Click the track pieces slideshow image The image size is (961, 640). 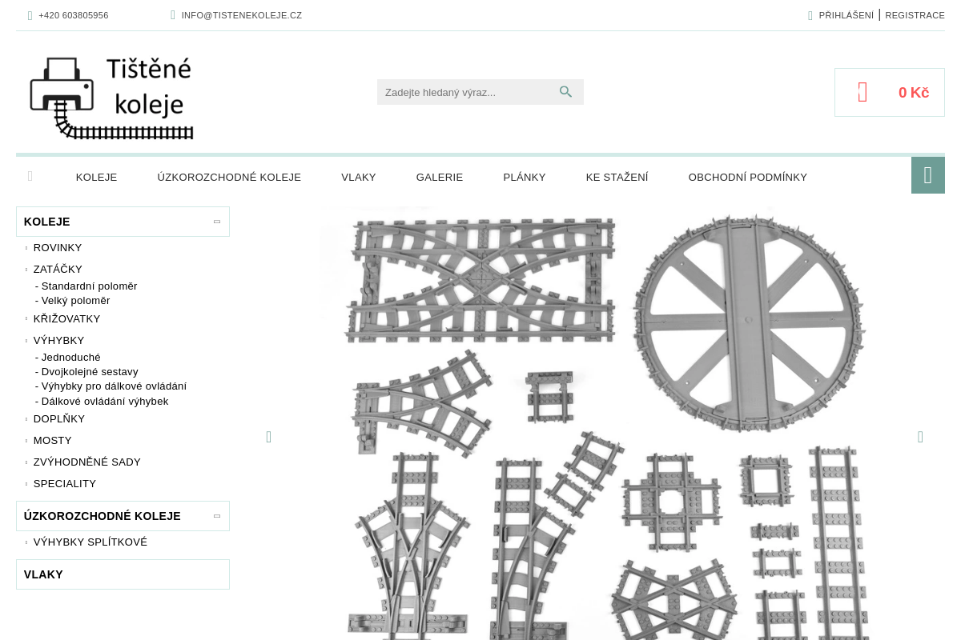click(x=594, y=423)
